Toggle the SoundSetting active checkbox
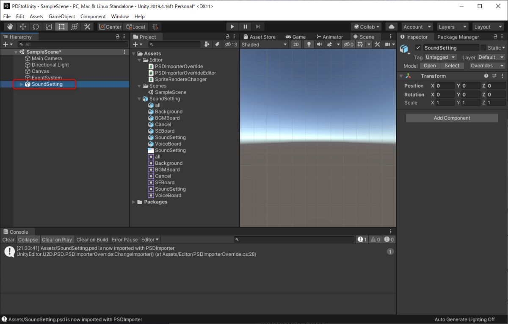The image size is (508, 324). (x=418, y=48)
